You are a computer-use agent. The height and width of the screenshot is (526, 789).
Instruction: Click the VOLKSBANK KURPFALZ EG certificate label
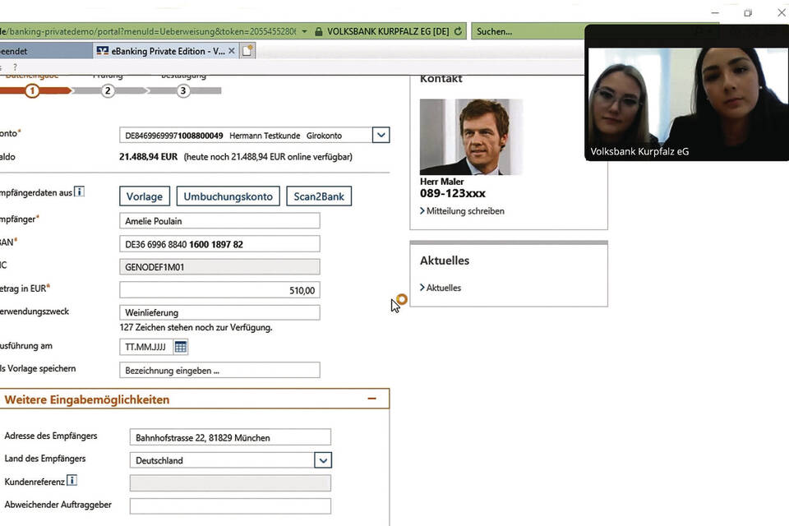[x=388, y=31]
